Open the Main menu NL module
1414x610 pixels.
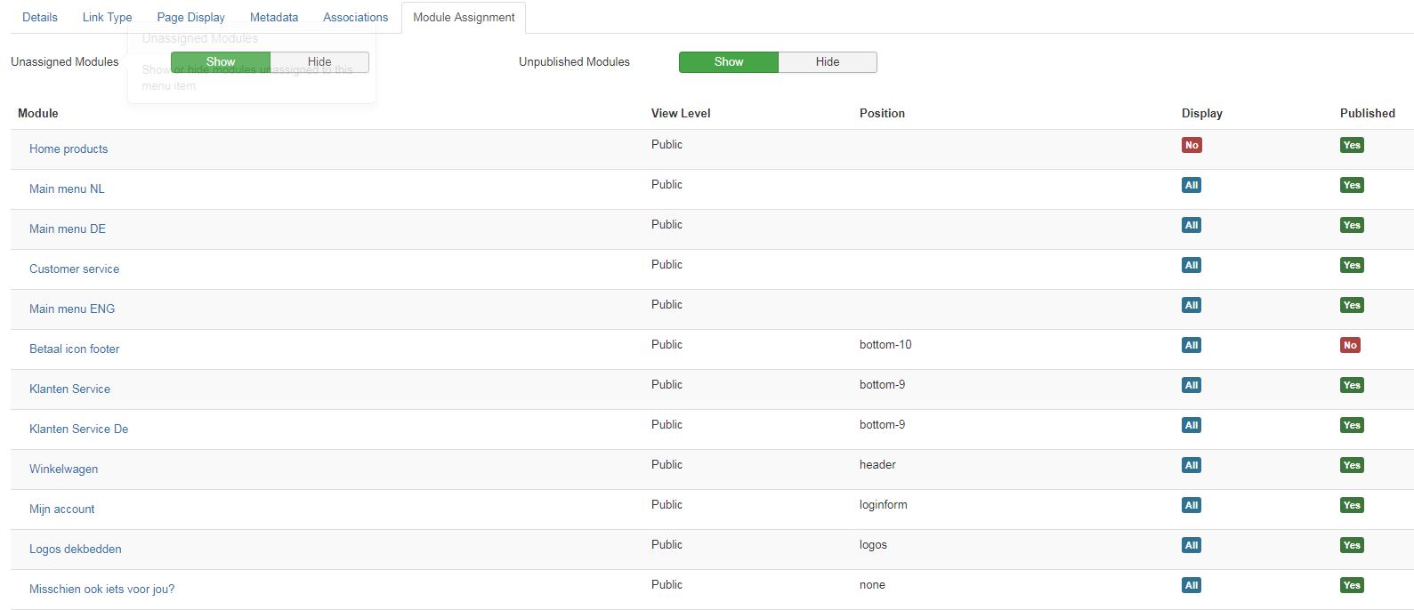tap(67, 189)
